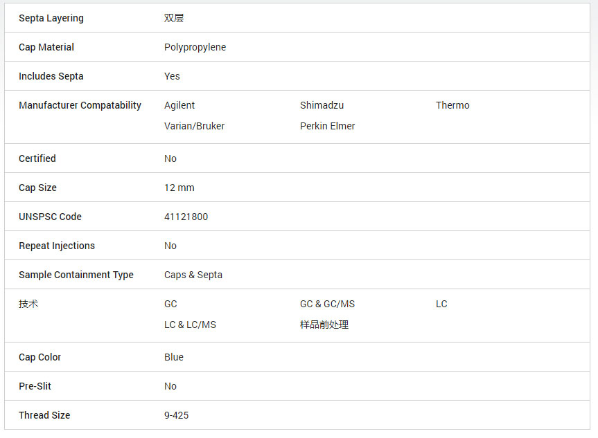The height and width of the screenshot is (438, 598).
Task: Click the "Varian/Bruker" manufacturer entry
Action: (x=194, y=126)
